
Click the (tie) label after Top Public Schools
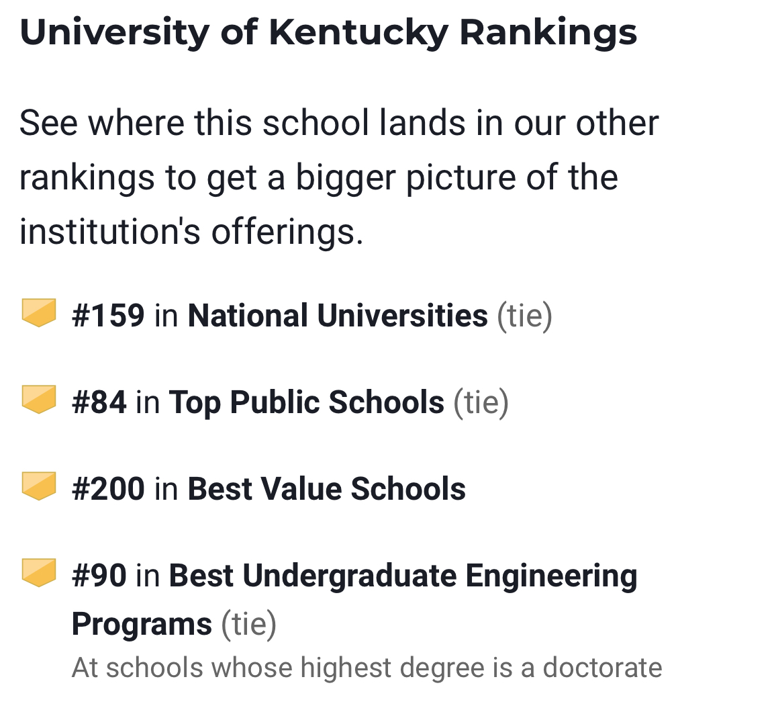[x=481, y=402]
